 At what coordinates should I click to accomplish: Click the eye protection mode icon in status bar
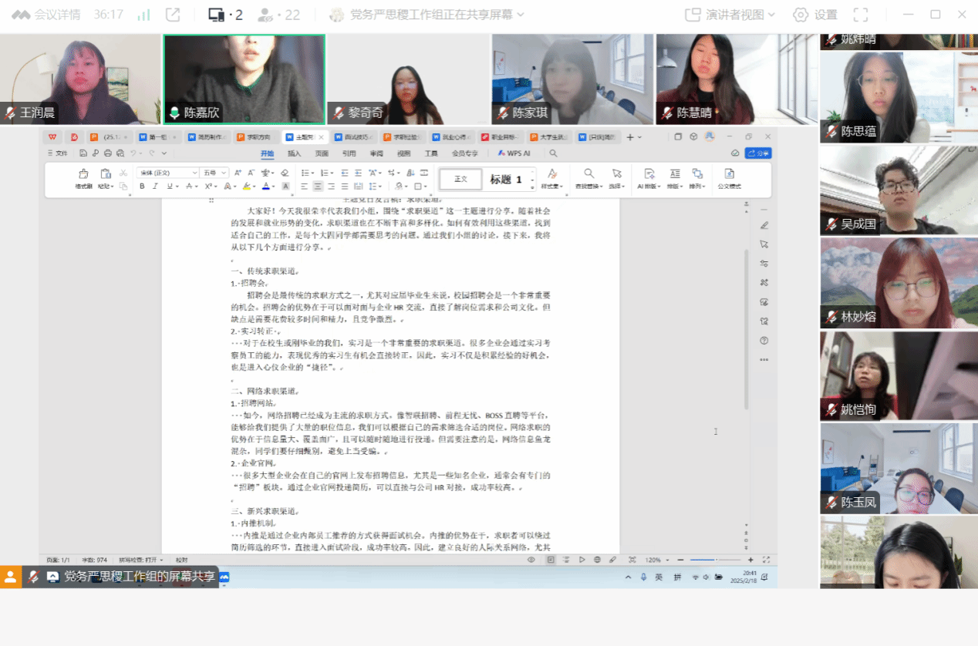pyautogui.click(x=531, y=560)
